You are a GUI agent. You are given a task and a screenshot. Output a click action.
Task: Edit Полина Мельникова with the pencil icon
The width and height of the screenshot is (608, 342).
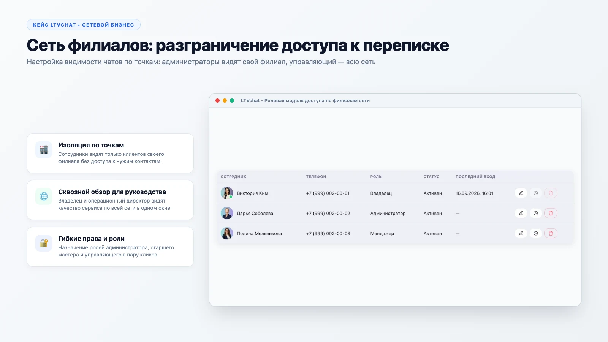point(521,233)
